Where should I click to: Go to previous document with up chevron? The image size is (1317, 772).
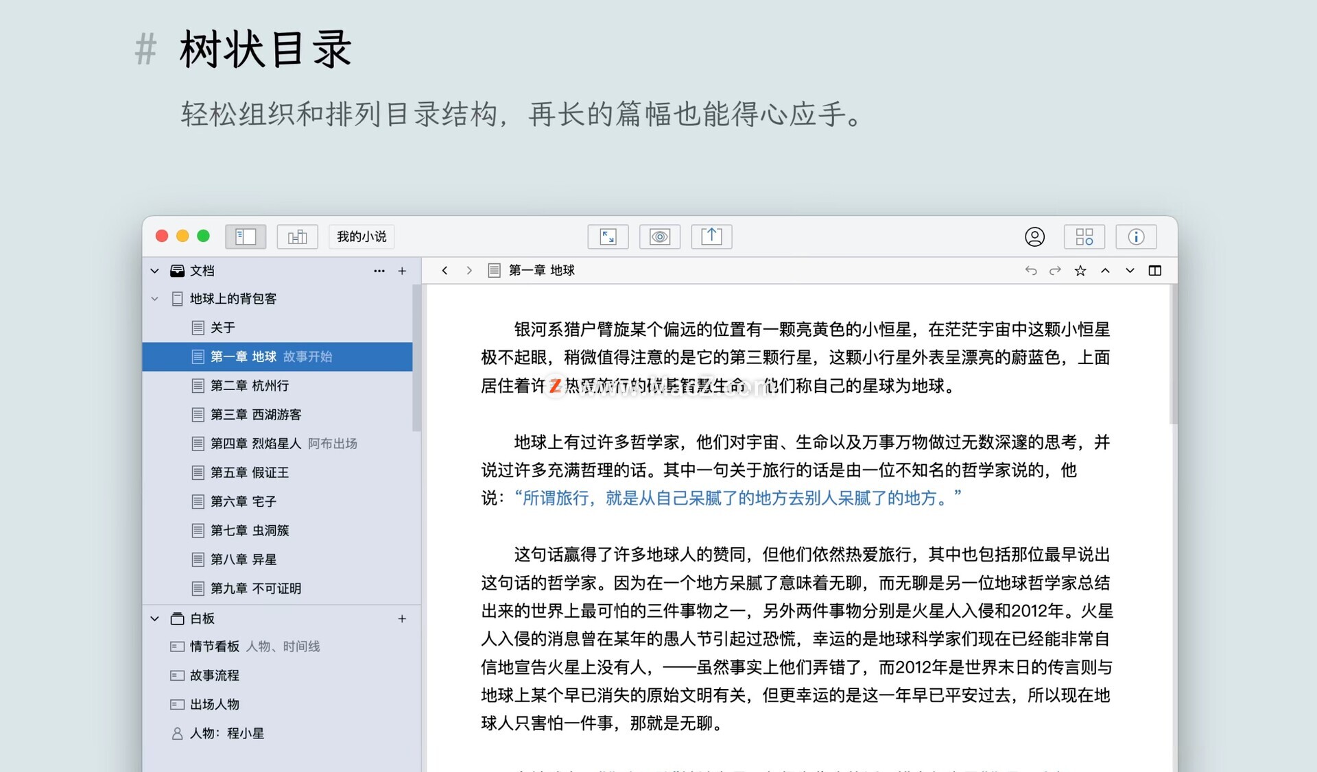click(x=1105, y=271)
